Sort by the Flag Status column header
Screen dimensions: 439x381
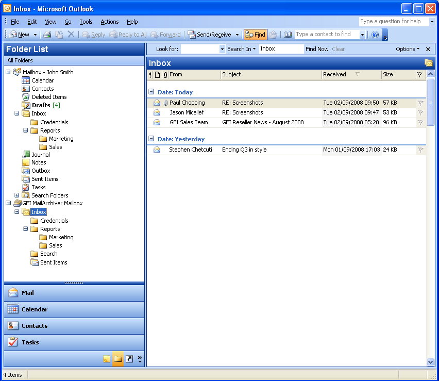(420, 75)
